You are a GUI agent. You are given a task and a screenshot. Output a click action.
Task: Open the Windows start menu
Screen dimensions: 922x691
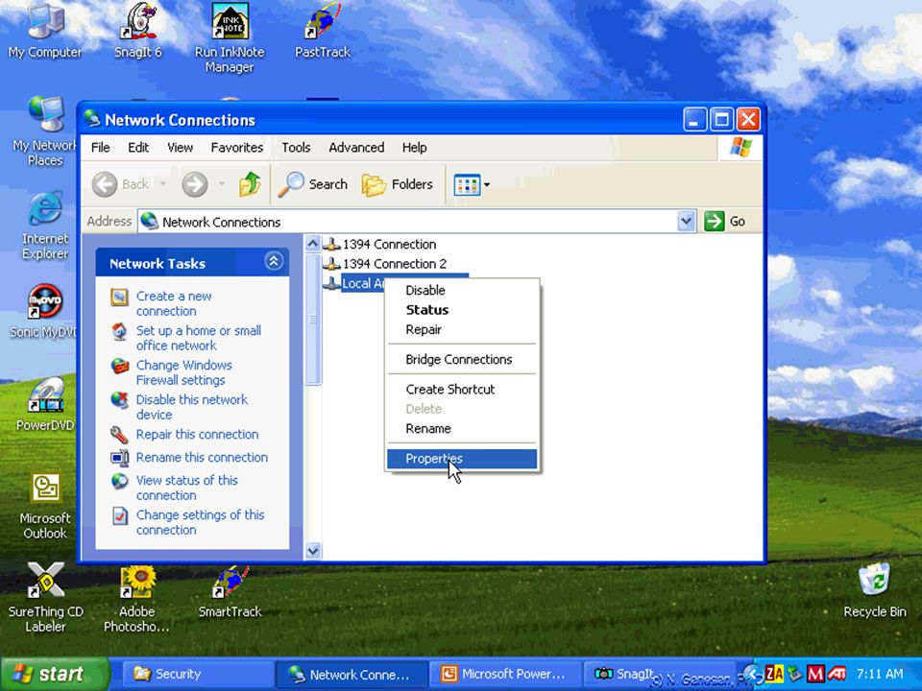coord(54,674)
